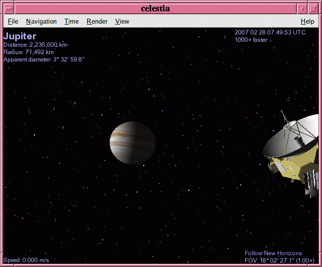
Task: Open the View menu
Action: pos(122,21)
